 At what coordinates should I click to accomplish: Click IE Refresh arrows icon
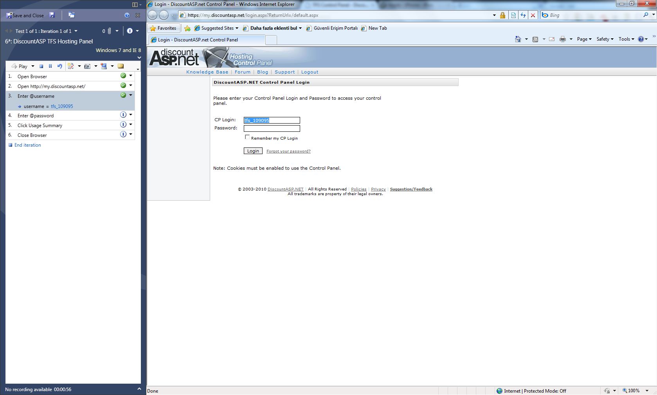[523, 15]
